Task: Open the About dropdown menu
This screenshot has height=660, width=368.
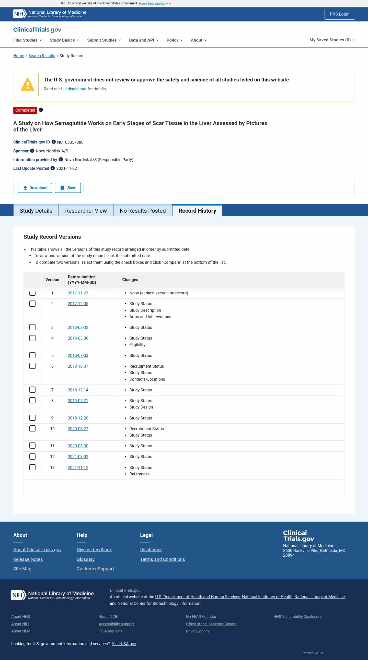Action: click(199, 40)
